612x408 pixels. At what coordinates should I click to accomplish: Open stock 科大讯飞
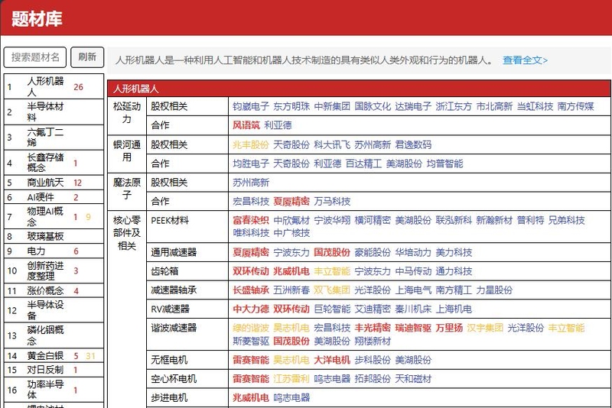click(332, 144)
